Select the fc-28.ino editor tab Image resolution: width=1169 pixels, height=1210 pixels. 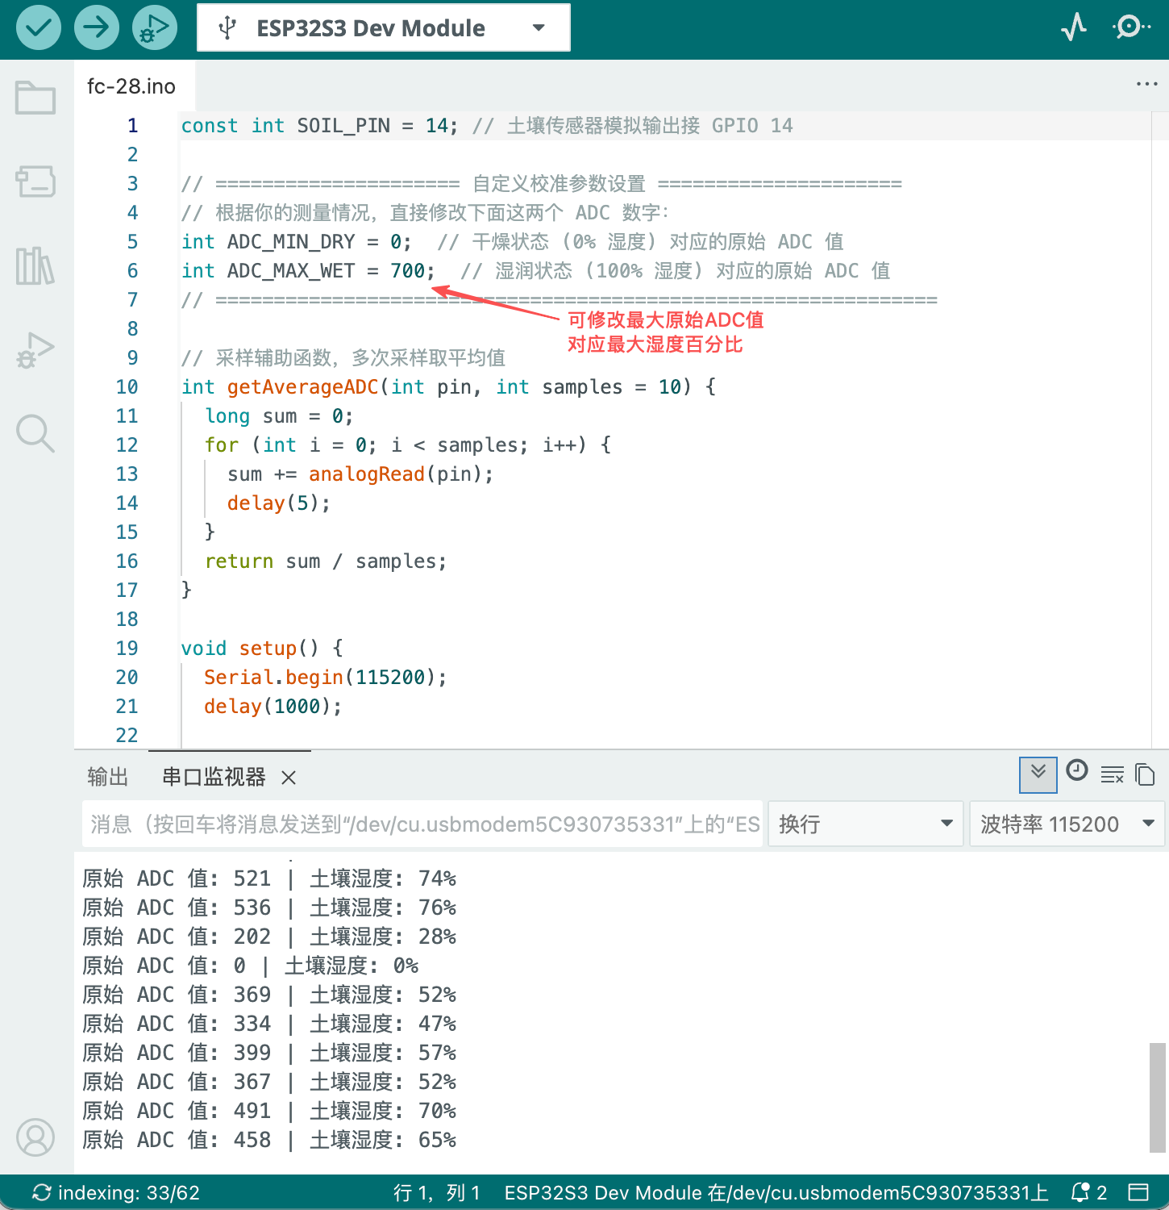[x=131, y=86]
